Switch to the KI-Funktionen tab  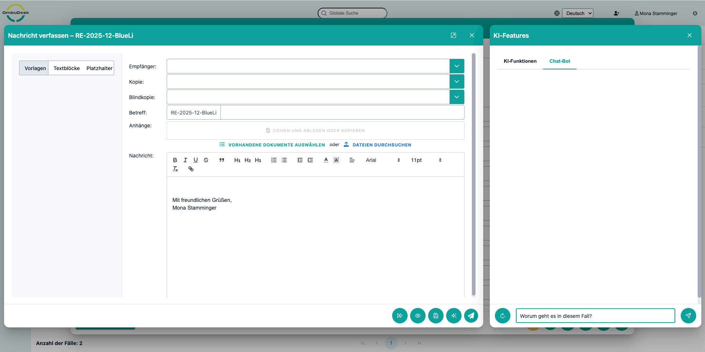click(520, 61)
